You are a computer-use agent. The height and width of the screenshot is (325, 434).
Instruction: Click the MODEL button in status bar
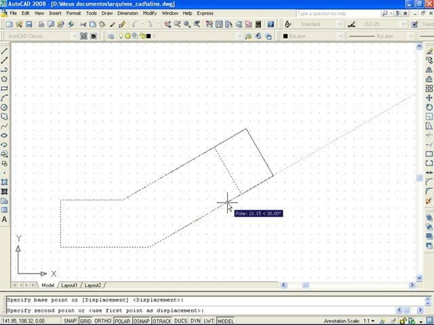click(226, 321)
